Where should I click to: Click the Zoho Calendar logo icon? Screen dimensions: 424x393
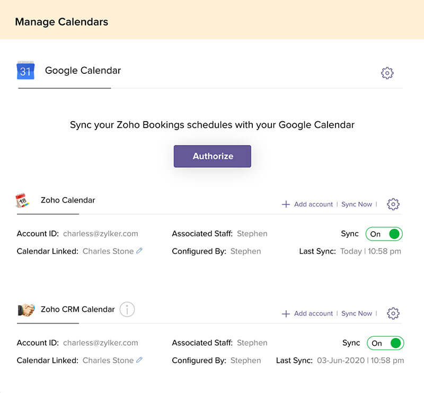pyautogui.click(x=22, y=200)
